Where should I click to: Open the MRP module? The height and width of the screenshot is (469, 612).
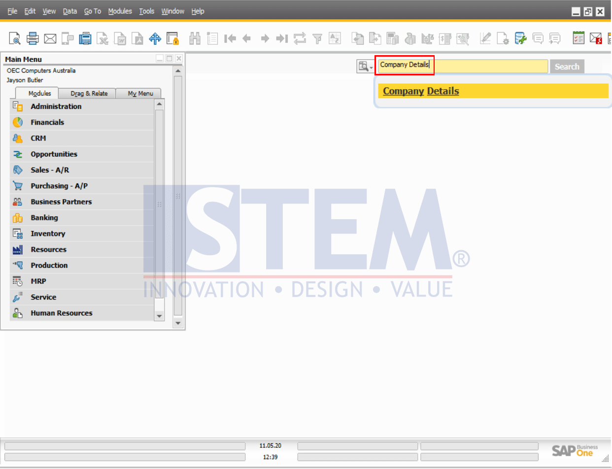[x=82, y=281]
